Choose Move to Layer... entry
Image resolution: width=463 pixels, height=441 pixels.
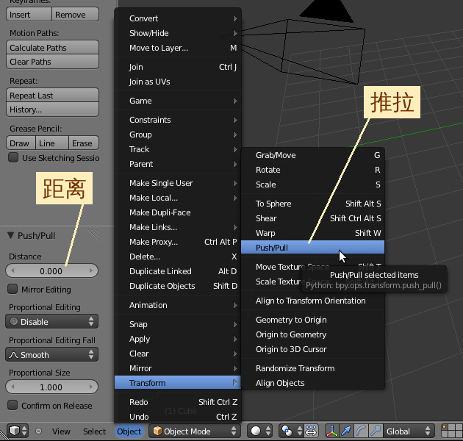pos(178,48)
